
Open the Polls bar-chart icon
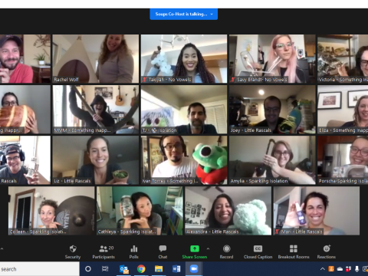coord(134,248)
